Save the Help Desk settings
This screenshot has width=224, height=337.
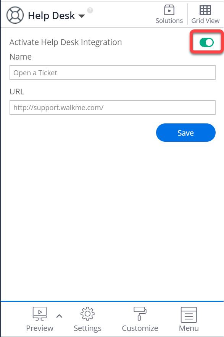tap(185, 133)
